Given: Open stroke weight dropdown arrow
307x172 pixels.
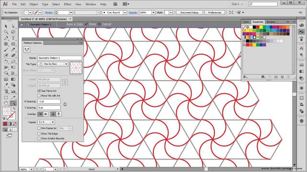Looking at the screenshot, I should point(71,12).
